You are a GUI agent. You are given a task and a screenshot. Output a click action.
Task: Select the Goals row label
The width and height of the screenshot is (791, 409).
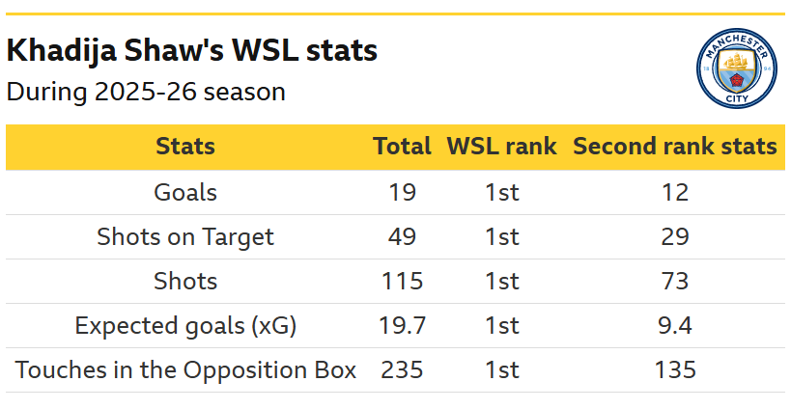tap(185, 192)
